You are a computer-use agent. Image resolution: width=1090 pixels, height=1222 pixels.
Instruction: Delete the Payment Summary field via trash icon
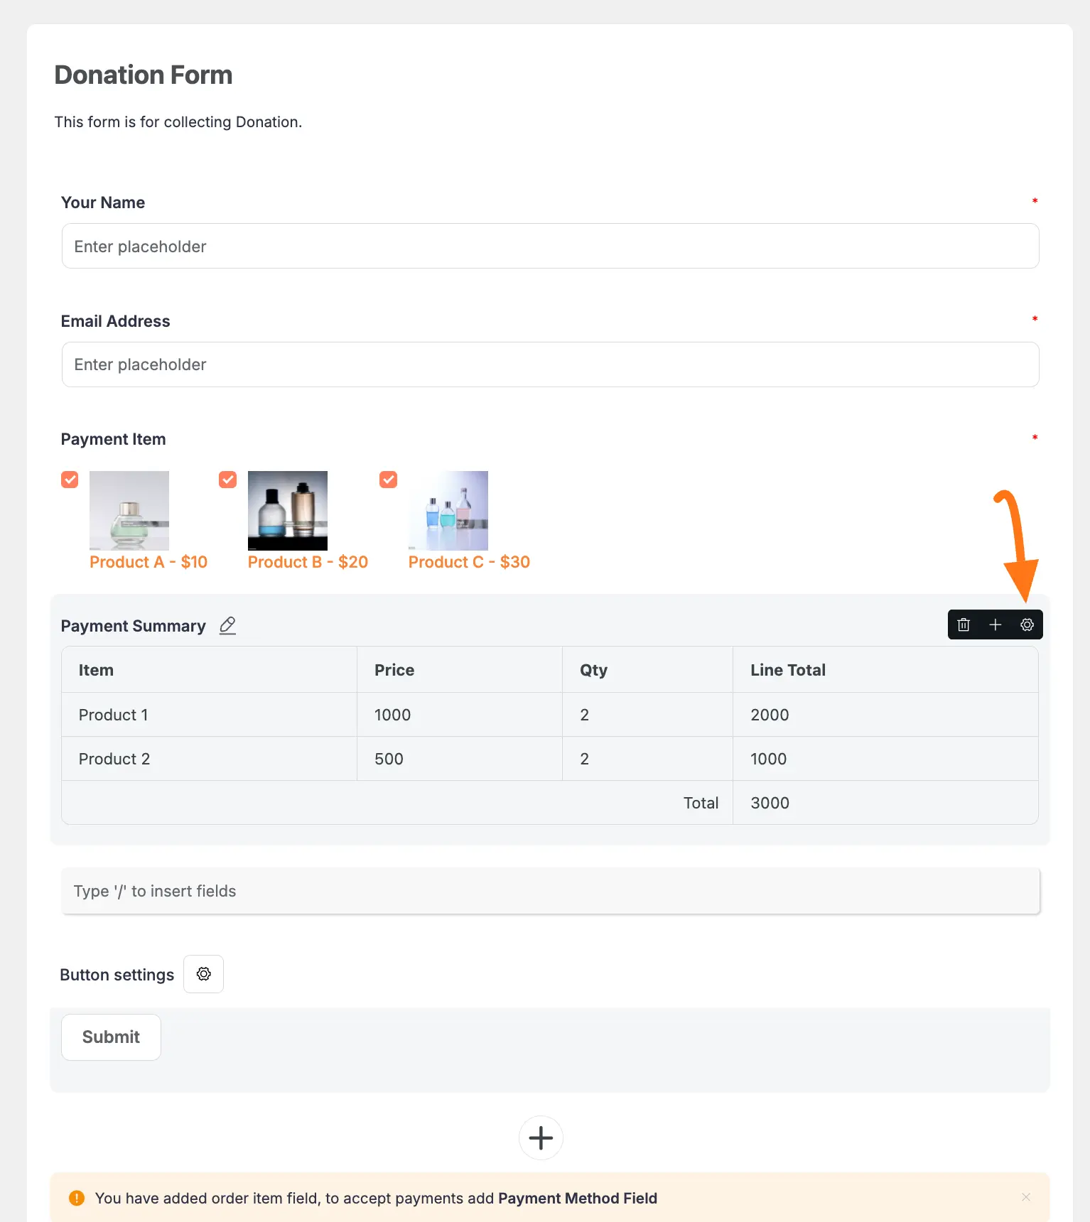coord(964,624)
